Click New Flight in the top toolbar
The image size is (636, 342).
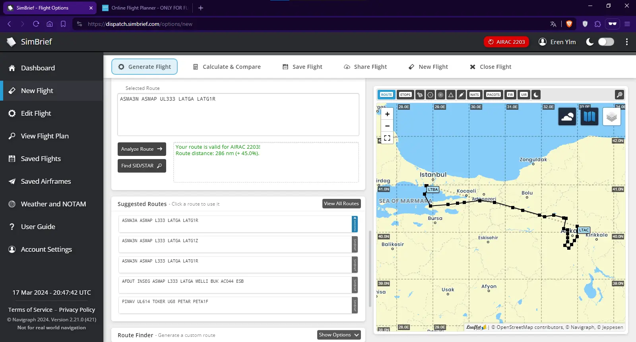click(428, 67)
